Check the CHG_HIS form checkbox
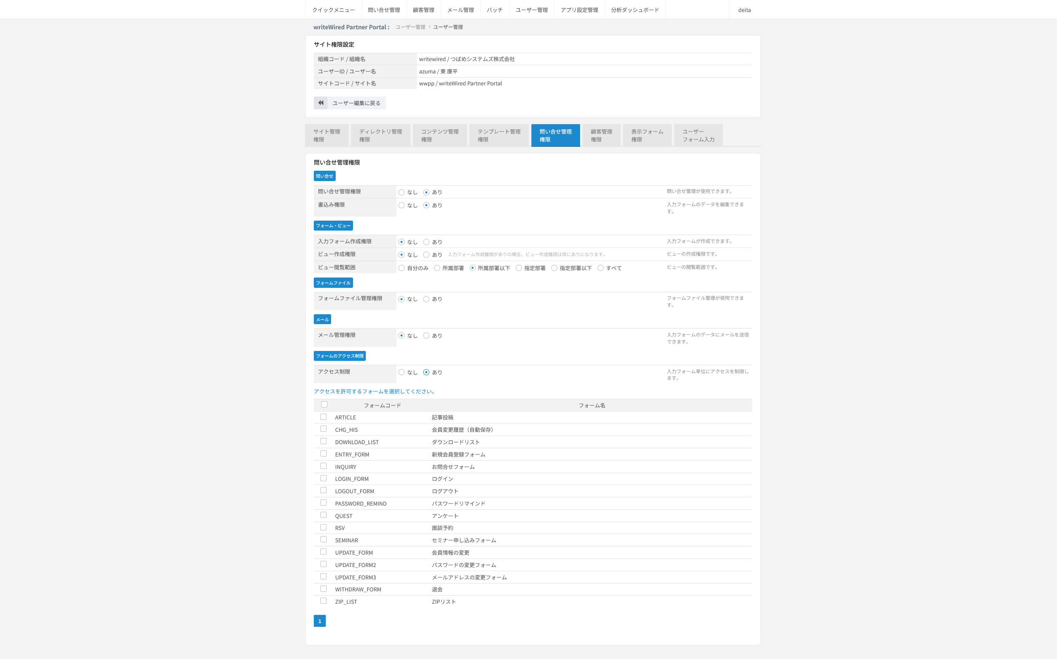This screenshot has height=659, width=1057. pyautogui.click(x=323, y=429)
